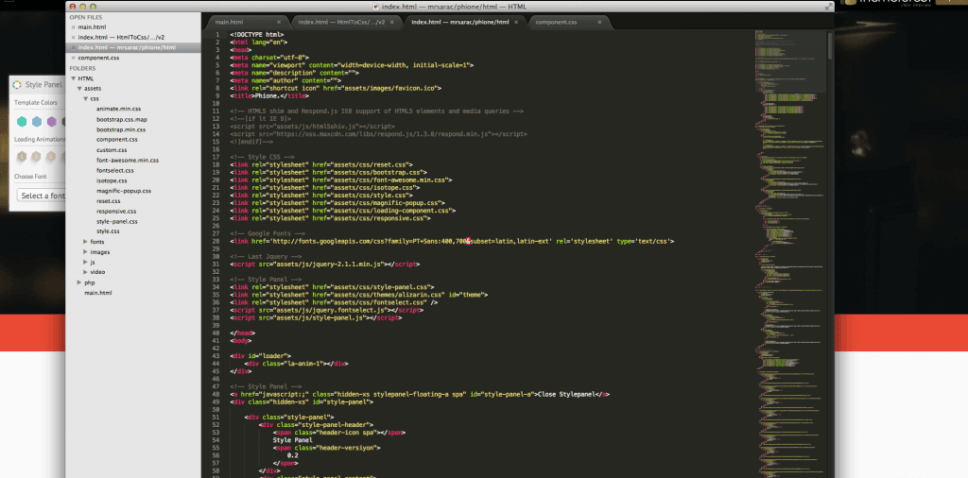Click the jquery-2.1.1.min.js script line
The height and width of the screenshot is (478, 968).
(x=325, y=264)
